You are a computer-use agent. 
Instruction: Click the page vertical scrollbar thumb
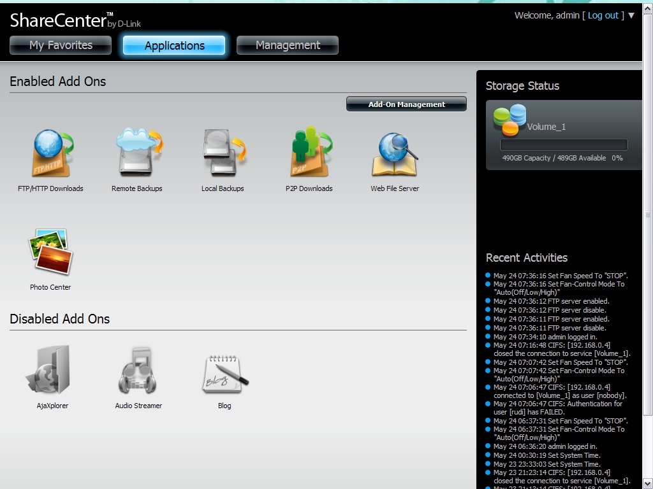tap(648, 215)
